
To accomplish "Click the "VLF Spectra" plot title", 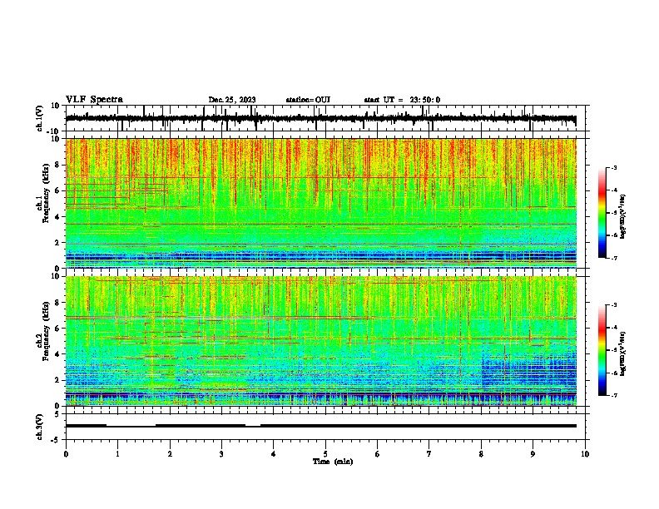I will pos(94,99).
